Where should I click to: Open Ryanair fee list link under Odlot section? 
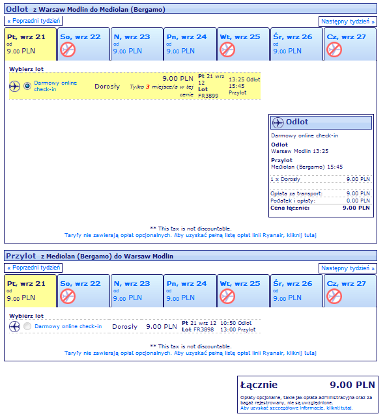coord(190,236)
